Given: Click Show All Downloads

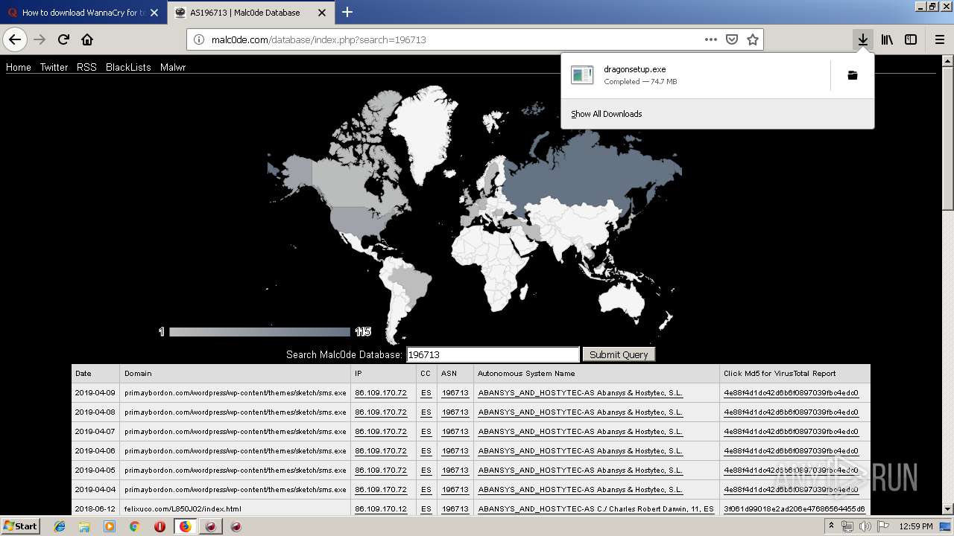Looking at the screenshot, I should (x=606, y=114).
